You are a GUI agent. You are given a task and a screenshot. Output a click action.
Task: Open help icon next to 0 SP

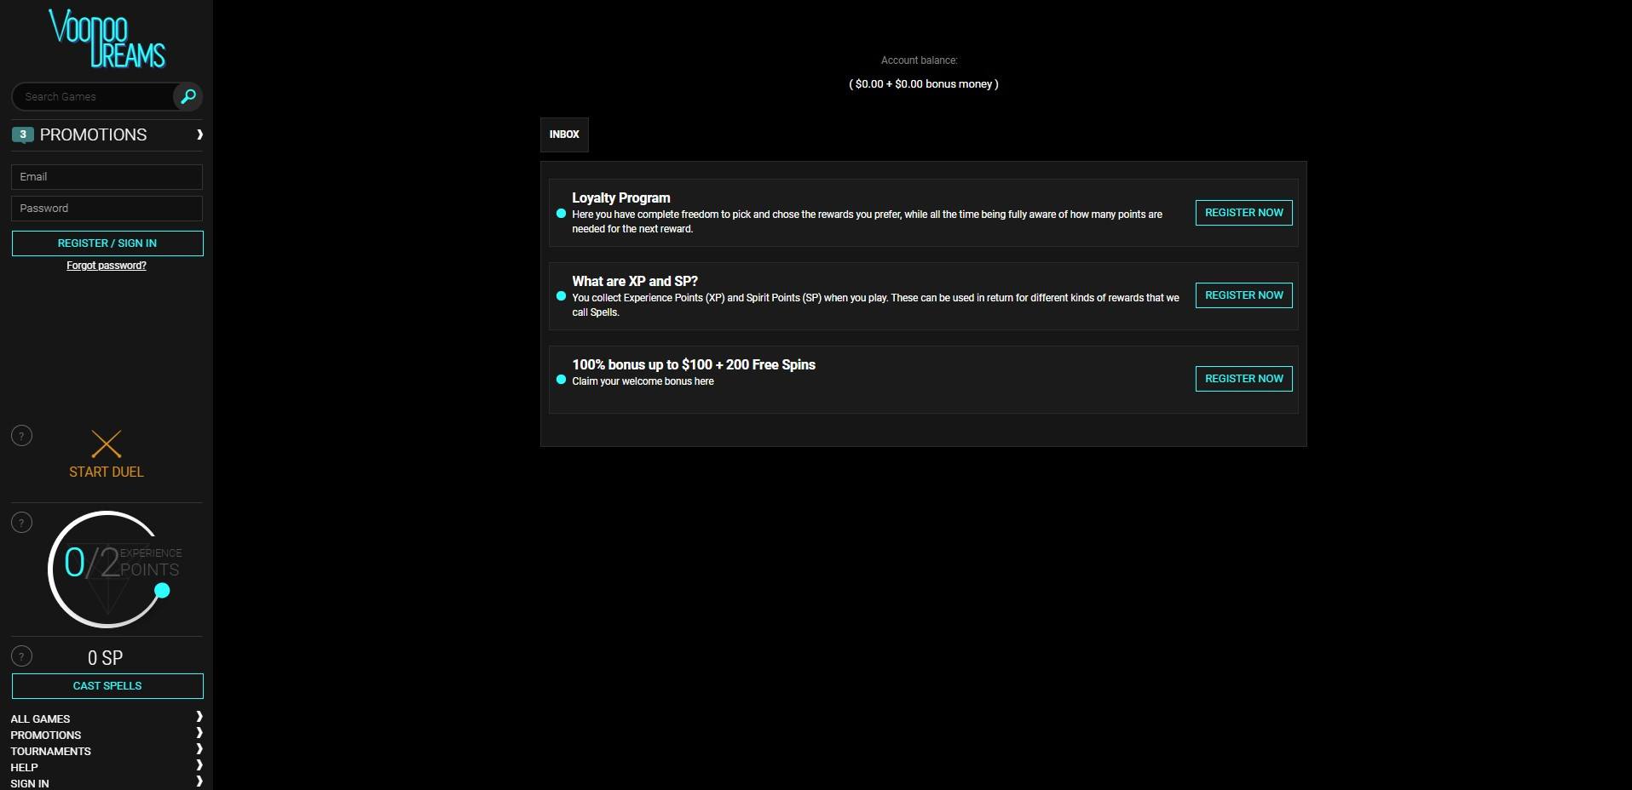coord(21,656)
